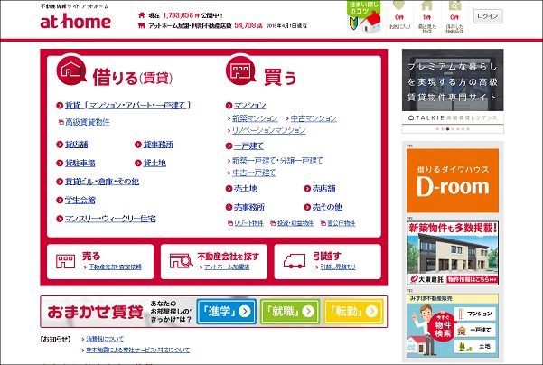This screenshot has width=543, height=365.
Task: Open 中古マンション link
Action: (x=314, y=118)
